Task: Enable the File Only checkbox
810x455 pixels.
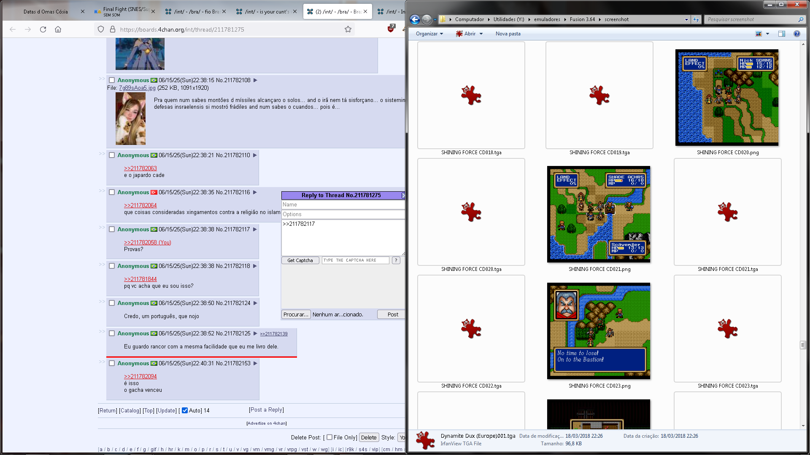Action: (x=329, y=437)
